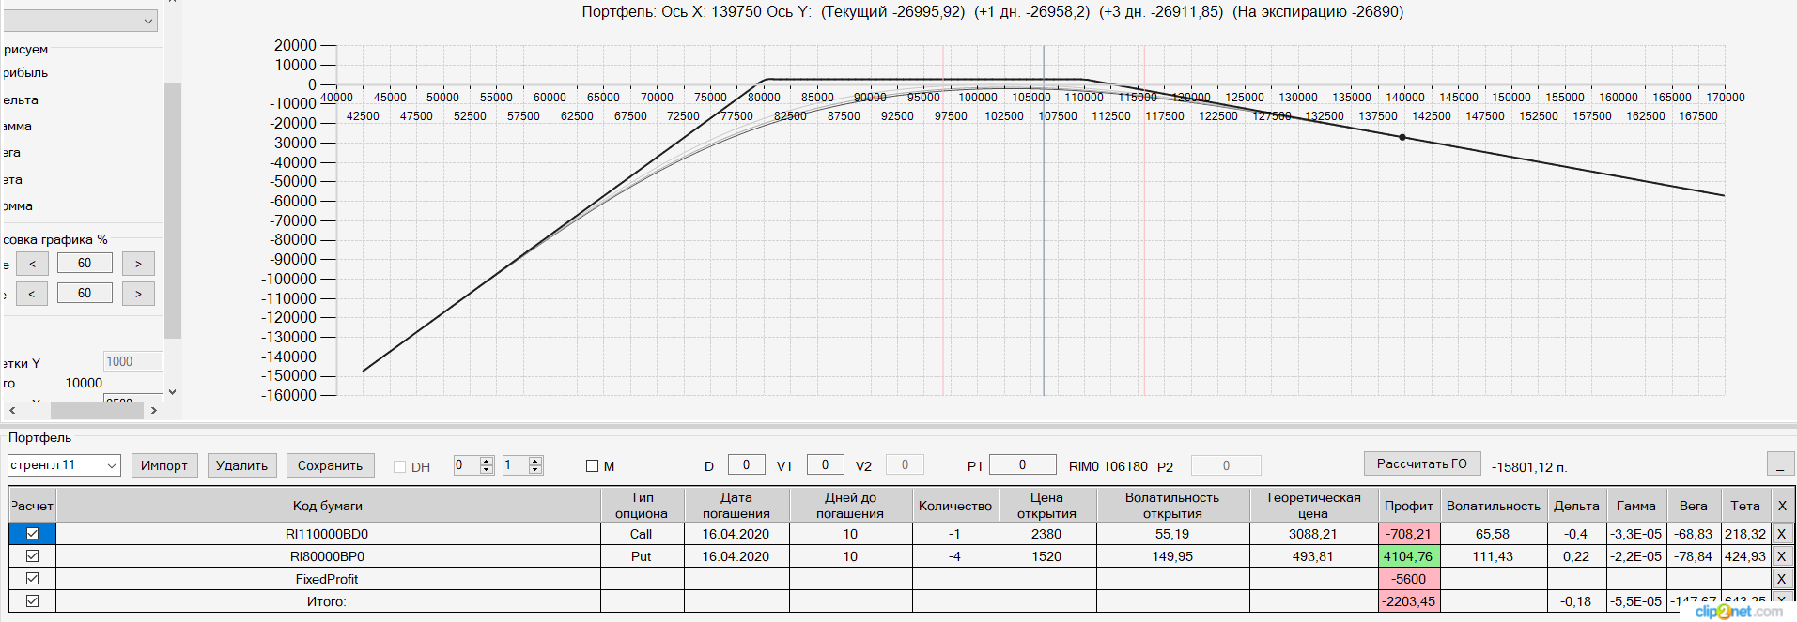Click the Сохранить button

[x=330, y=465]
